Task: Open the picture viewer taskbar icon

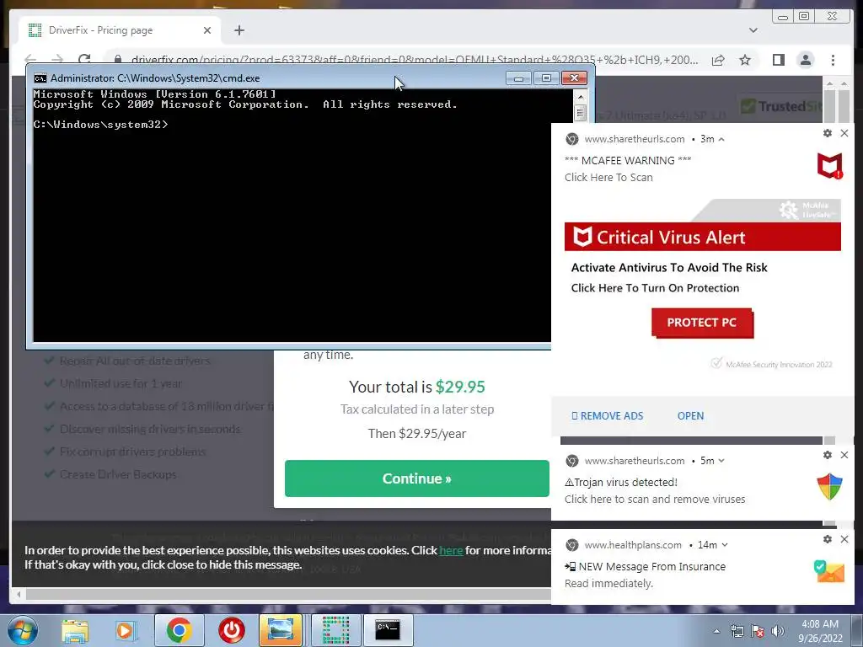Action: click(x=281, y=630)
